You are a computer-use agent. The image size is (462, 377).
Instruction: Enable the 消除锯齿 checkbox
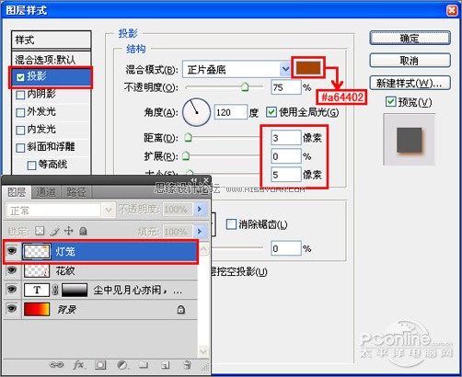coord(231,224)
